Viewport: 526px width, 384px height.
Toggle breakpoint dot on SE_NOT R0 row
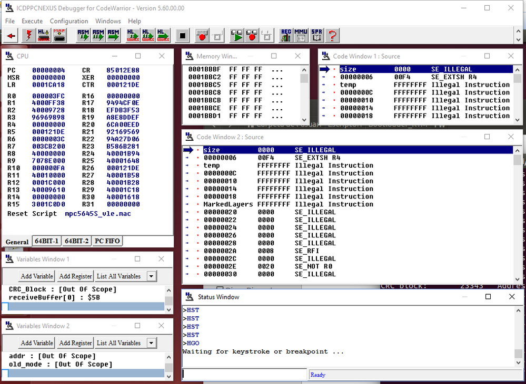198,266
